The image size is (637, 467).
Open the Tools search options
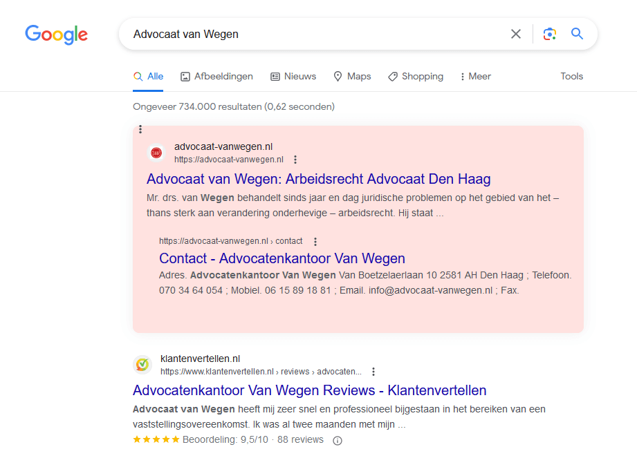coord(571,77)
